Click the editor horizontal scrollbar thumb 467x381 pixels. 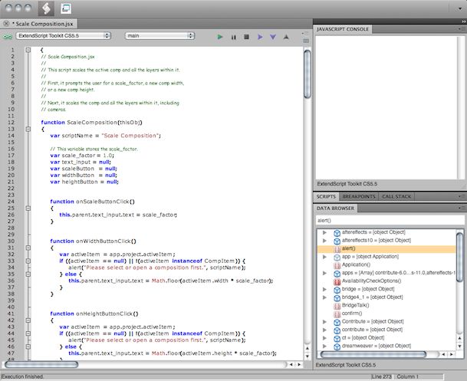[41, 364]
